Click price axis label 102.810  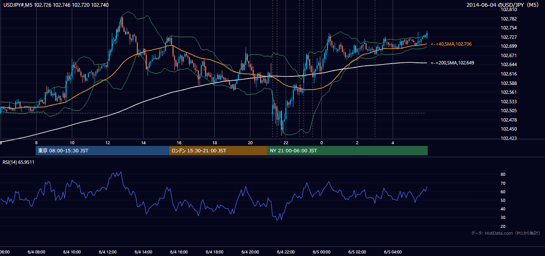[508, 9]
